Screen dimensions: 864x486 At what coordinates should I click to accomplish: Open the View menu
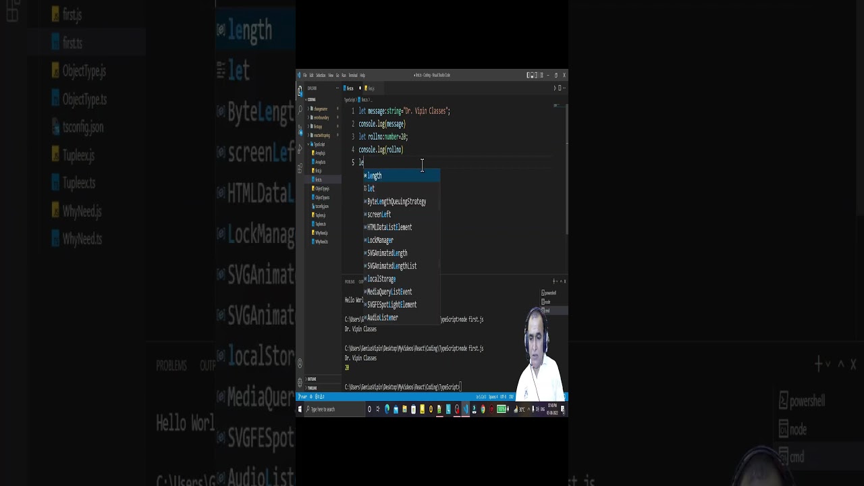pyautogui.click(x=331, y=75)
